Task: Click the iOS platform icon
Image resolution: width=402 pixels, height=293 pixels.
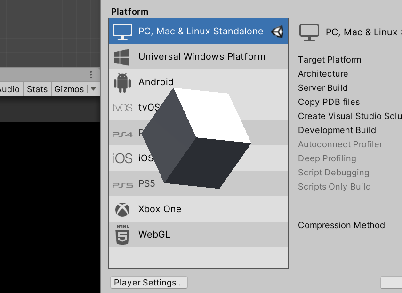Action: click(122, 158)
